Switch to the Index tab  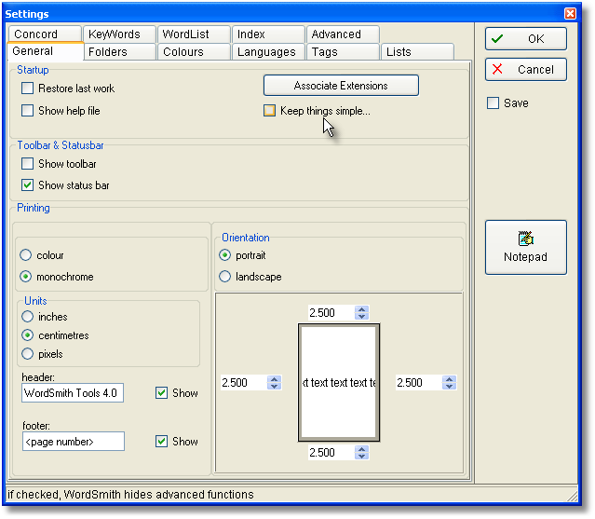click(268, 34)
